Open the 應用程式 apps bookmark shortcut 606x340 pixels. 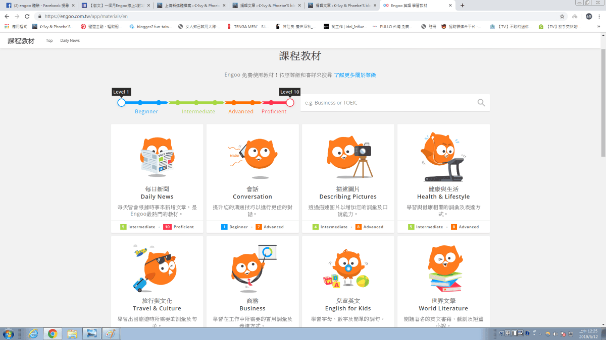click(16, 27)
